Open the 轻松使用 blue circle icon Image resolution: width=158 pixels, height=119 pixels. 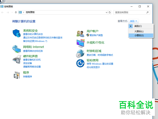(80, 63)
